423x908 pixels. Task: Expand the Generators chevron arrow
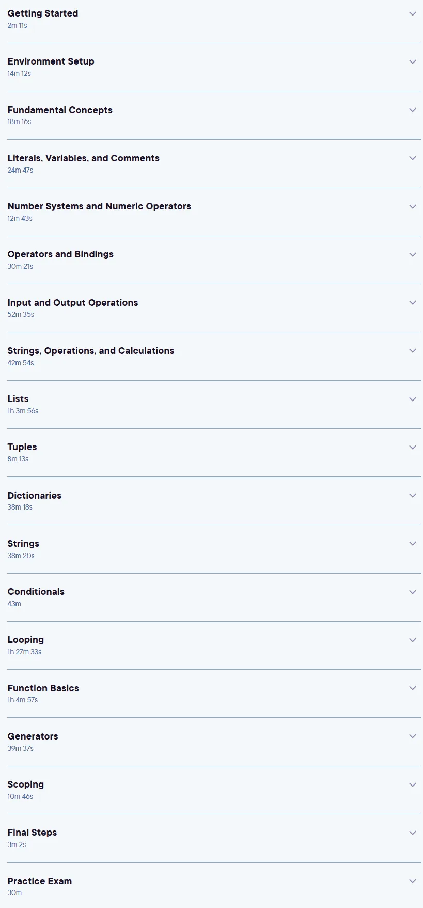tap(412, 736)
